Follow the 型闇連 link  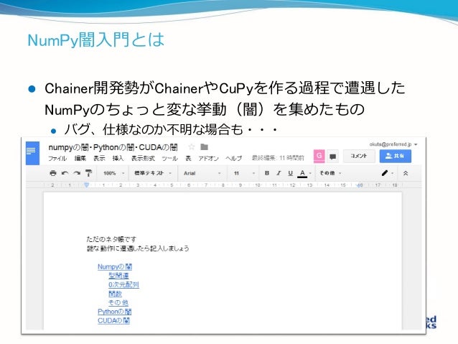[x=118, y=276]
